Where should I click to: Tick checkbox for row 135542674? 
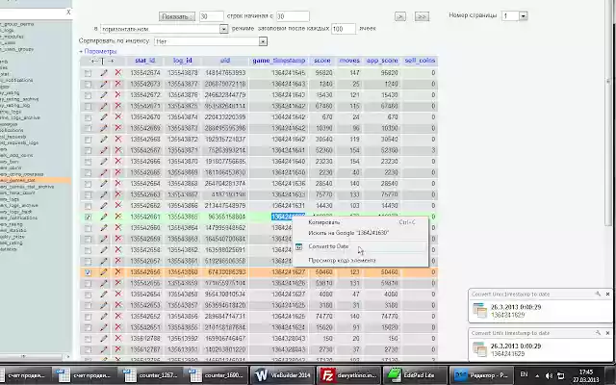88,73
